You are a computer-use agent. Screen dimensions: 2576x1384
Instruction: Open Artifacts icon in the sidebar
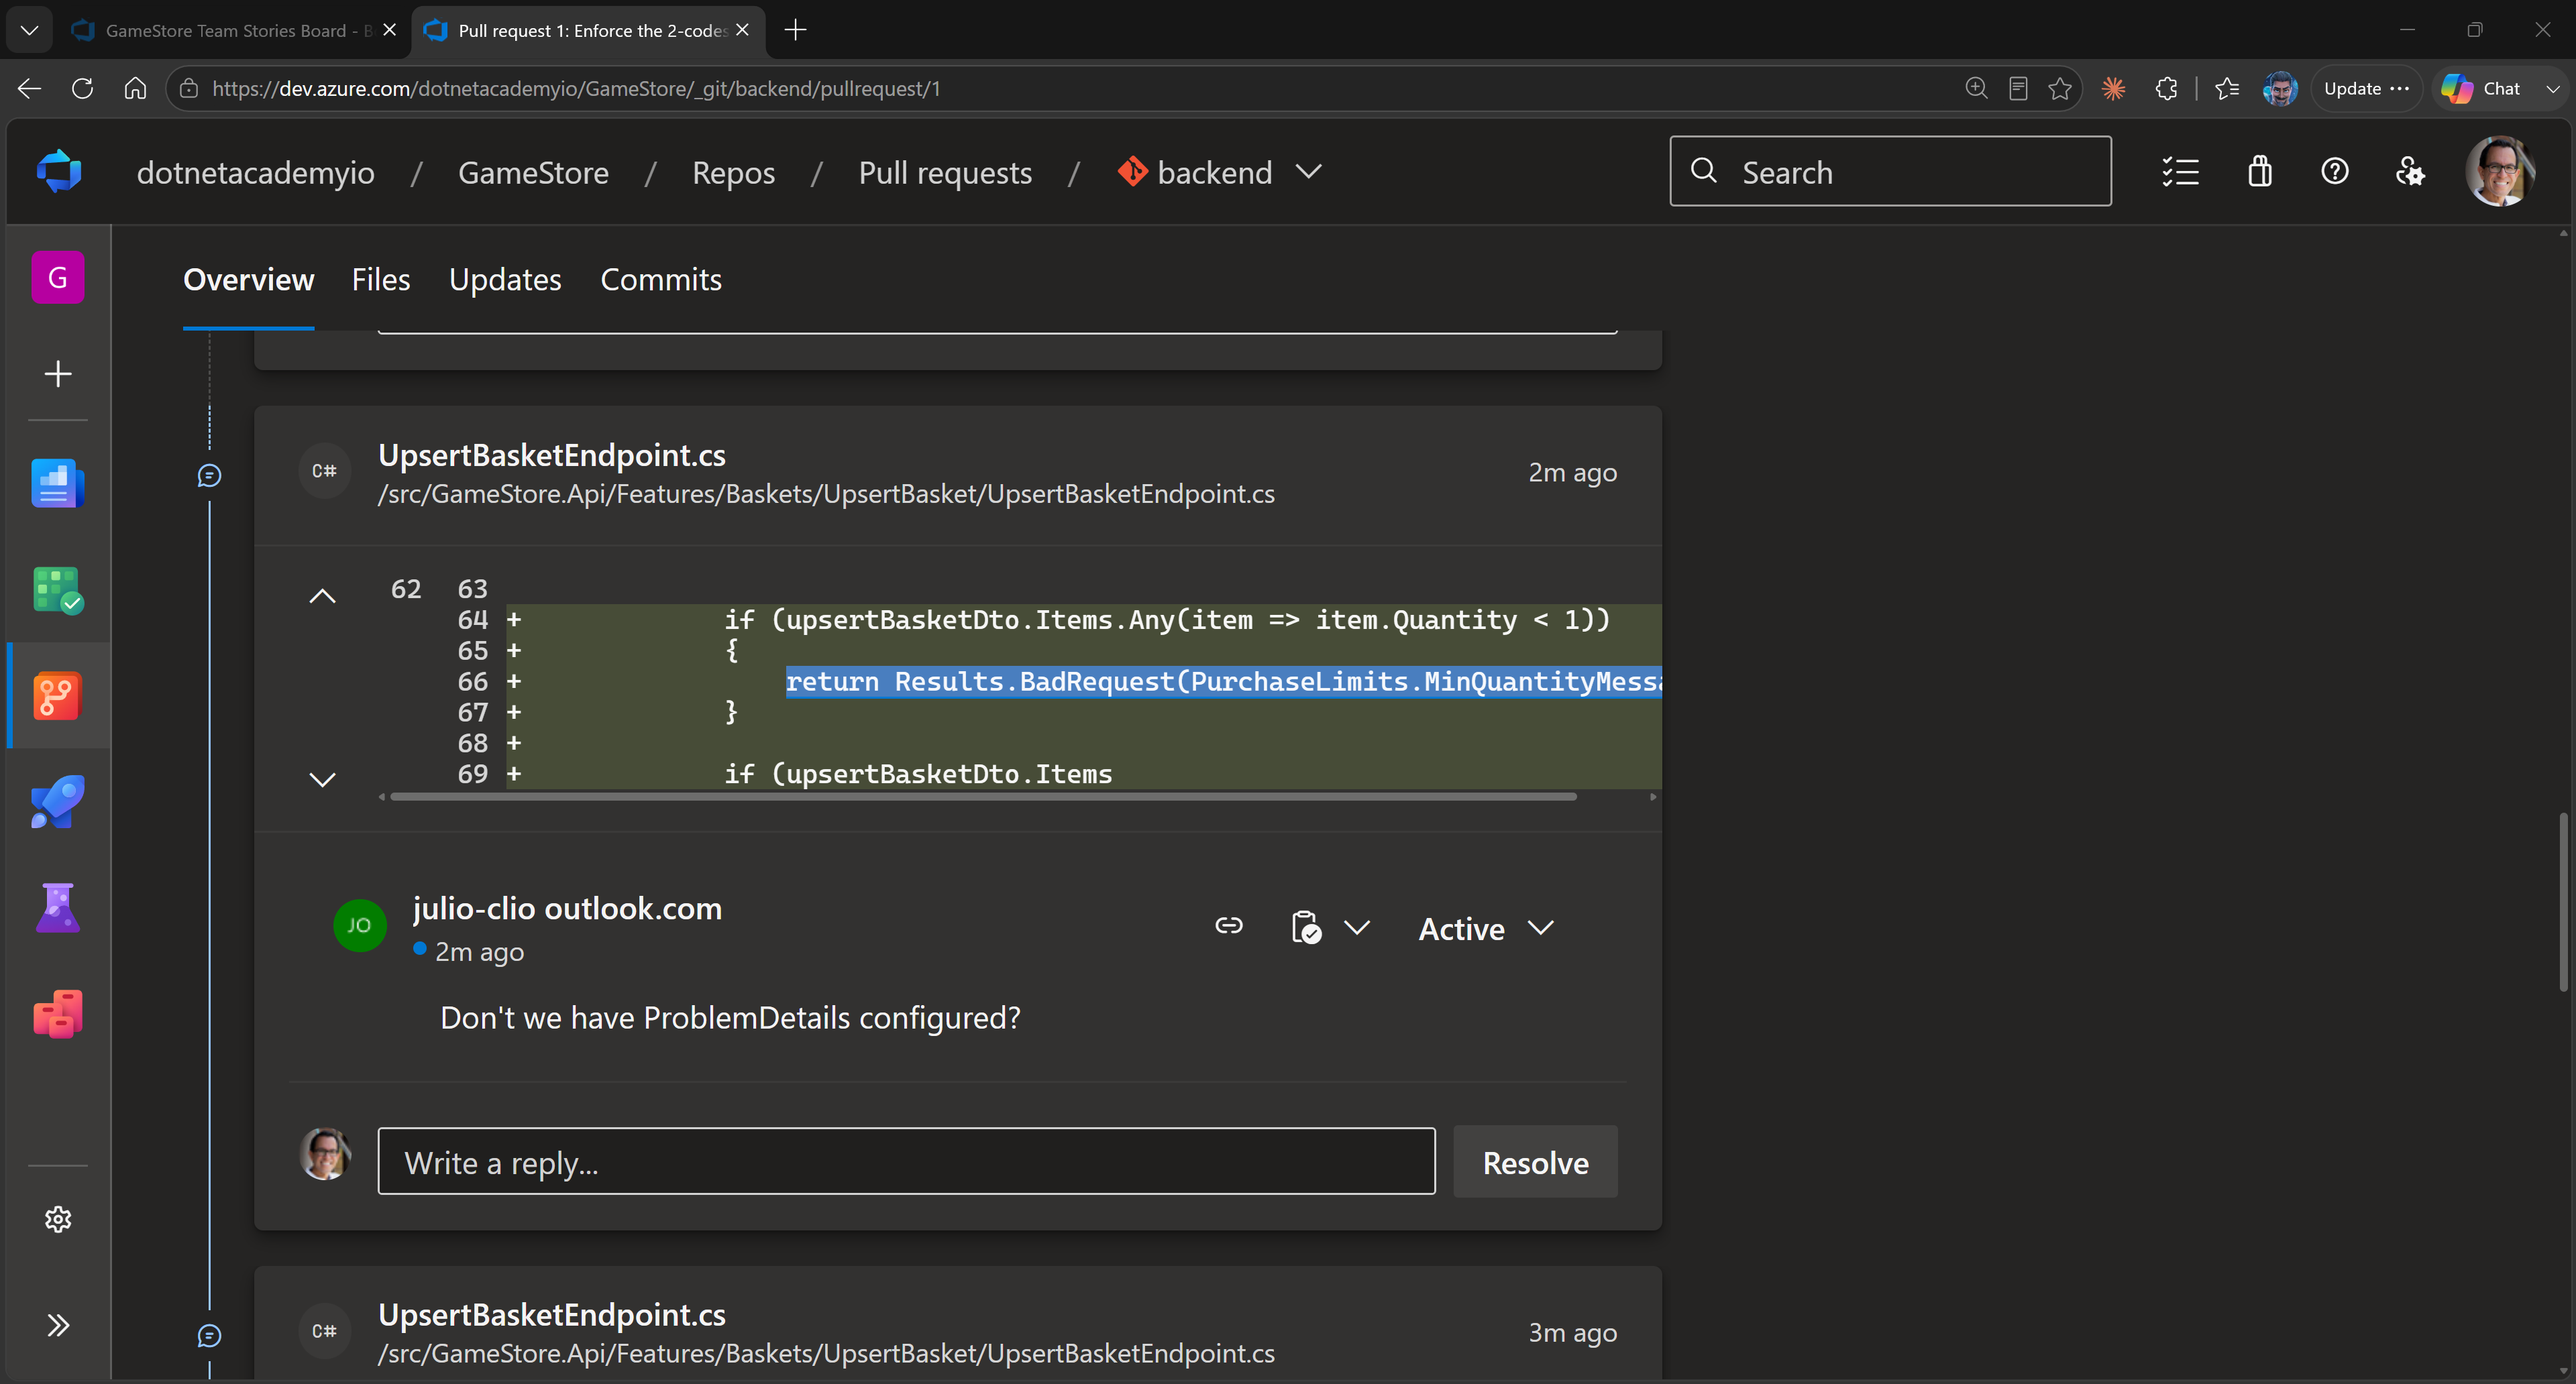(58, 1013)
